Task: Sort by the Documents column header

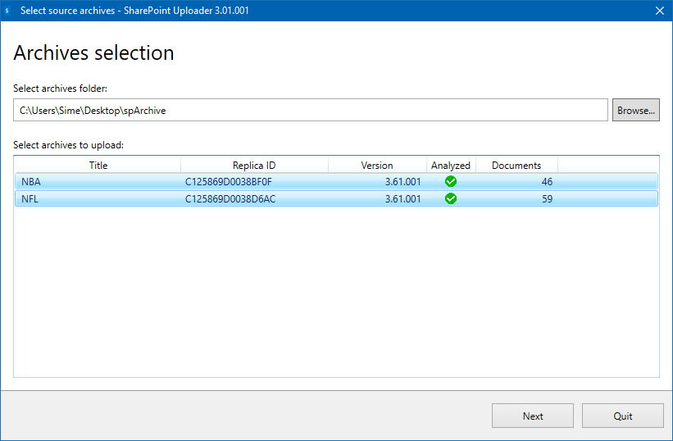Action: tap(516, 166)
